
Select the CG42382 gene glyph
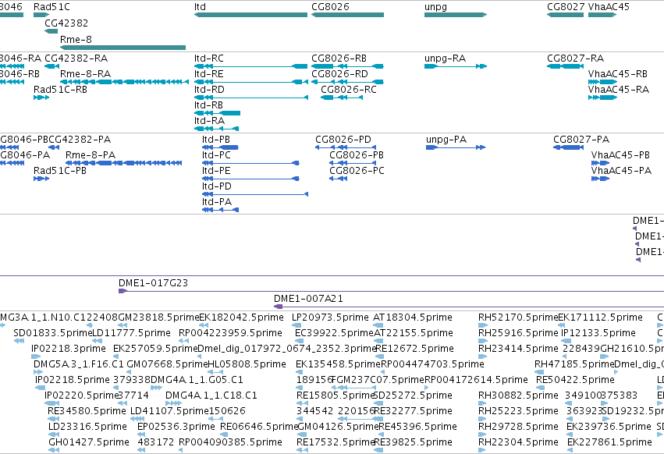51,31
